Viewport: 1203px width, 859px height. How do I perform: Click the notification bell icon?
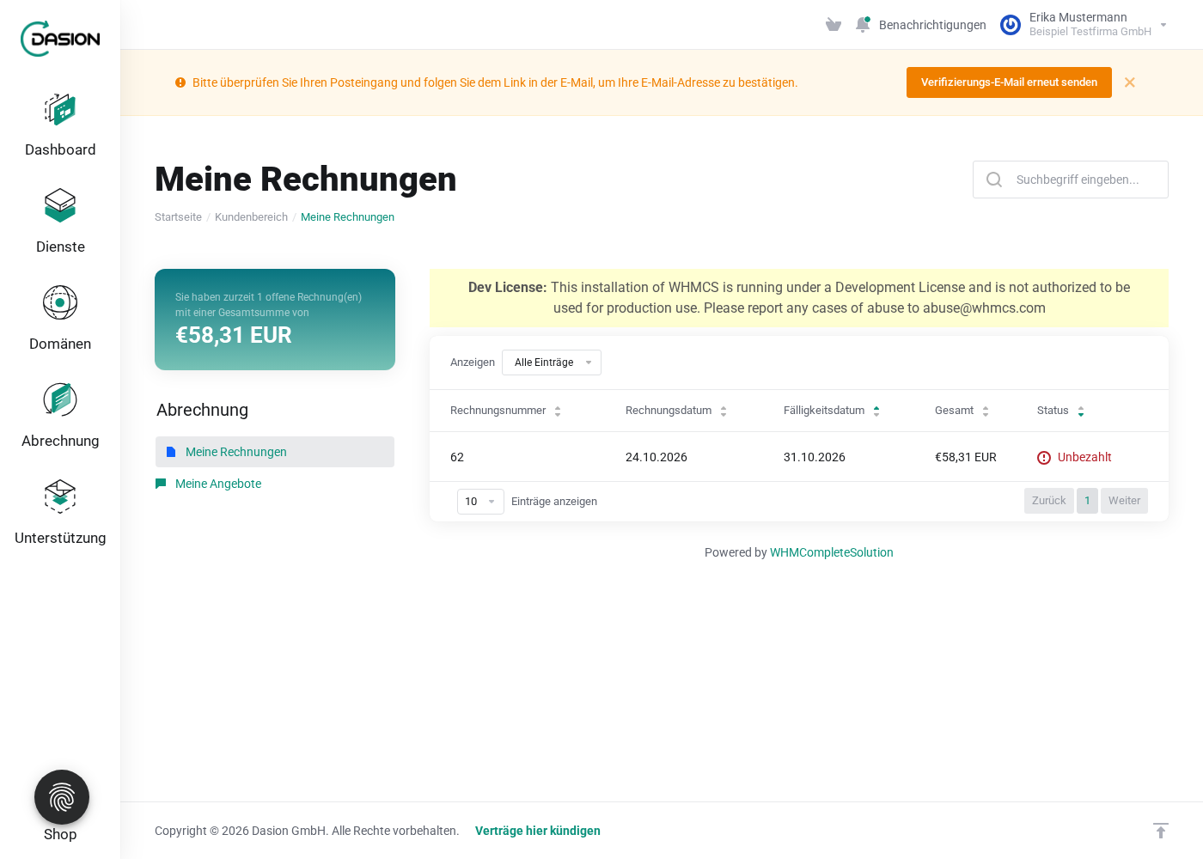[863, 25]
